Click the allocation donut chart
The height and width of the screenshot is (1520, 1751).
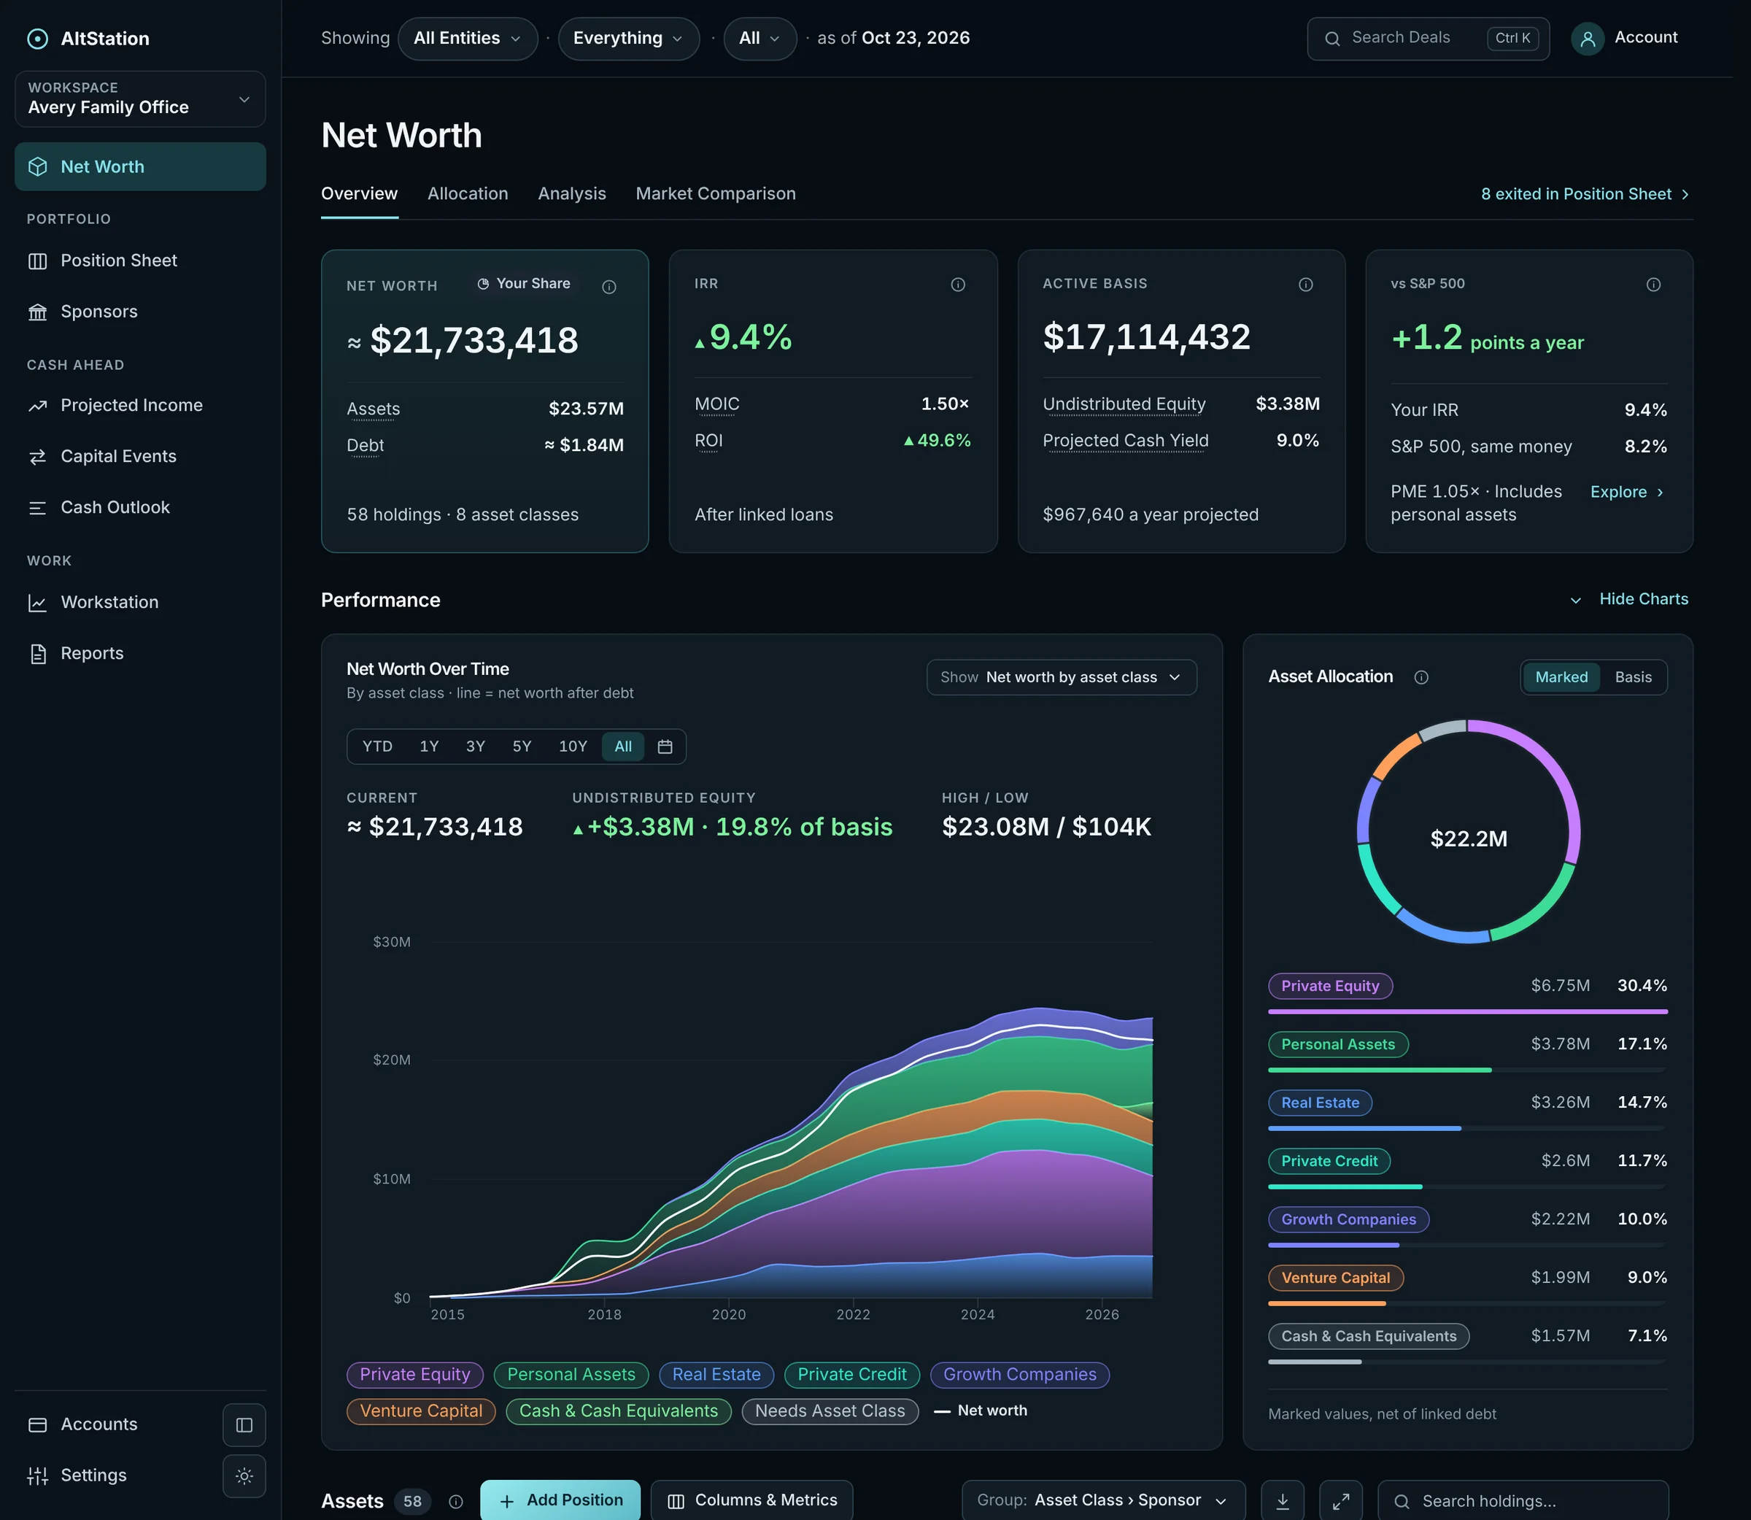click(1468, 831)
